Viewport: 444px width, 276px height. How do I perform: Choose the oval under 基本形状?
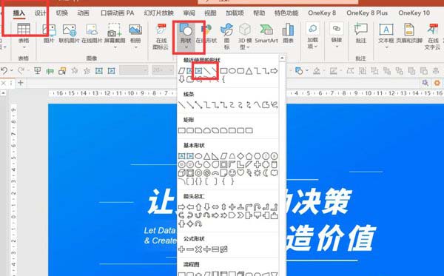(x=198, y=156)
